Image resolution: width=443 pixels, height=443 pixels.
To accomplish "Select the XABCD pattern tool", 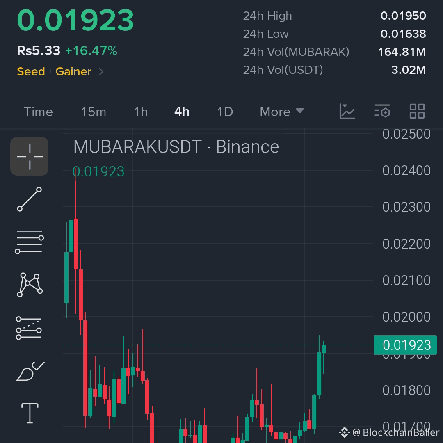I will pos(30,285).
